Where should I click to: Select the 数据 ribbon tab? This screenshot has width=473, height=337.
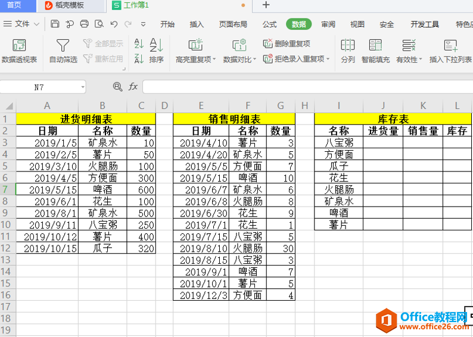click(x=298, y=24)
